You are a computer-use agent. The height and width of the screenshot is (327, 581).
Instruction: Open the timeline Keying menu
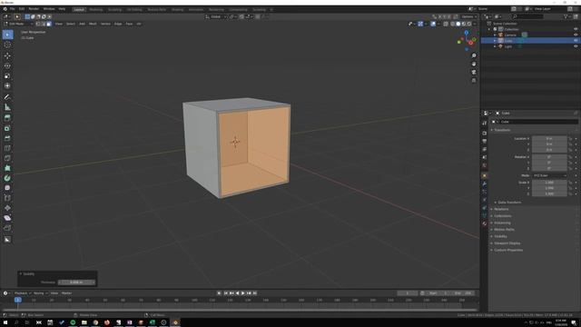click(40, 293)
